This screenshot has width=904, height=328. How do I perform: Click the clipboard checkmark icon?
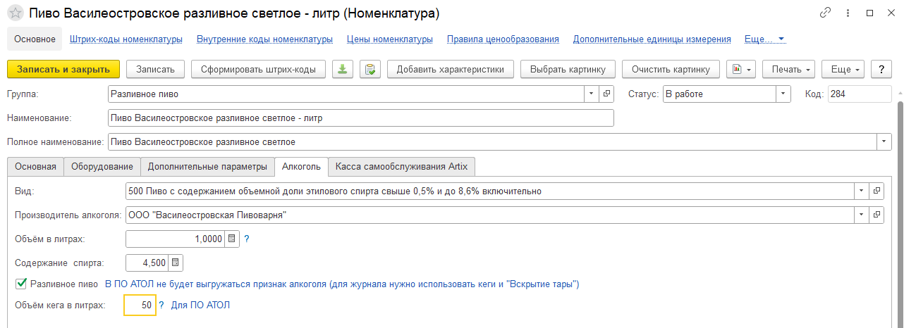point(370,69)
